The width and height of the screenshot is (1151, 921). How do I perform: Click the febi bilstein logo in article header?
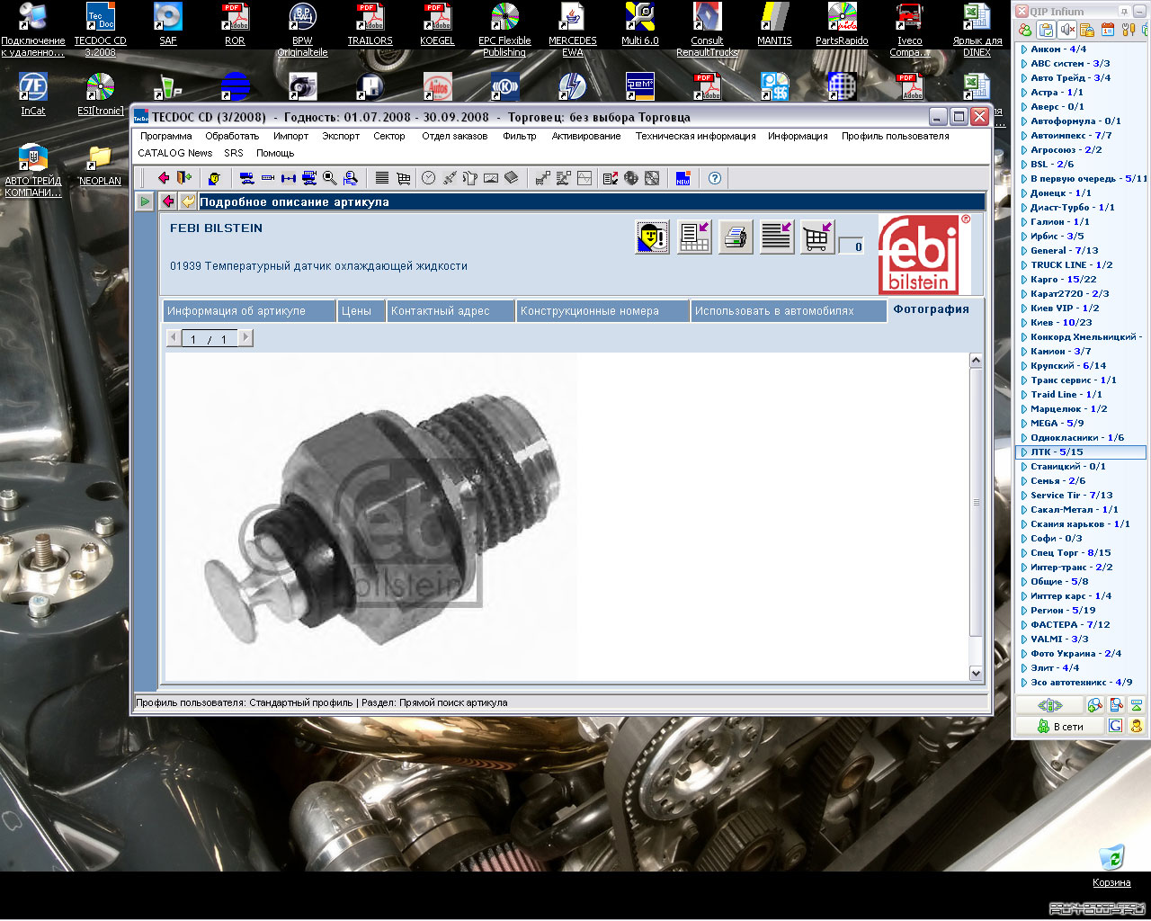[x=925, y=255]
